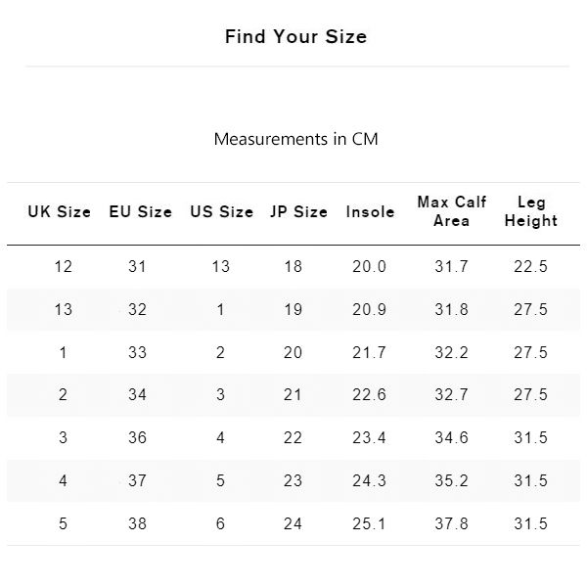The width and height of the screenshot is (587, 587).
Task: Click the Find Your Size heading
Action: point(295,37)
